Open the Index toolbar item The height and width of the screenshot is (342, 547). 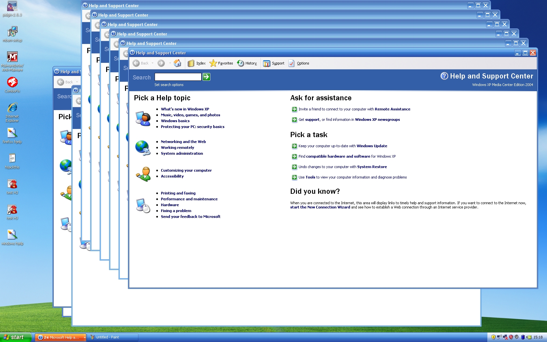197,63
